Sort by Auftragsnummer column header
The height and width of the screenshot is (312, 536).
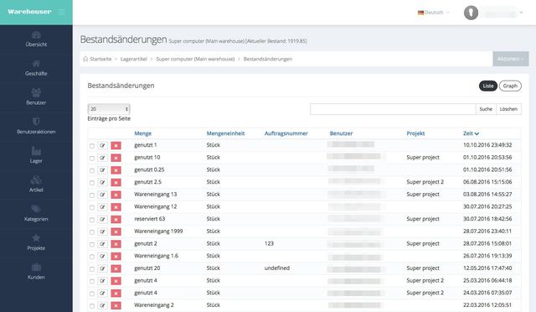click(x=286, y=133)
